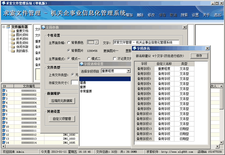Click the file list scroll left arrow
The height and width of the screenshot is (155, 225).
click(x=3, y=146)
